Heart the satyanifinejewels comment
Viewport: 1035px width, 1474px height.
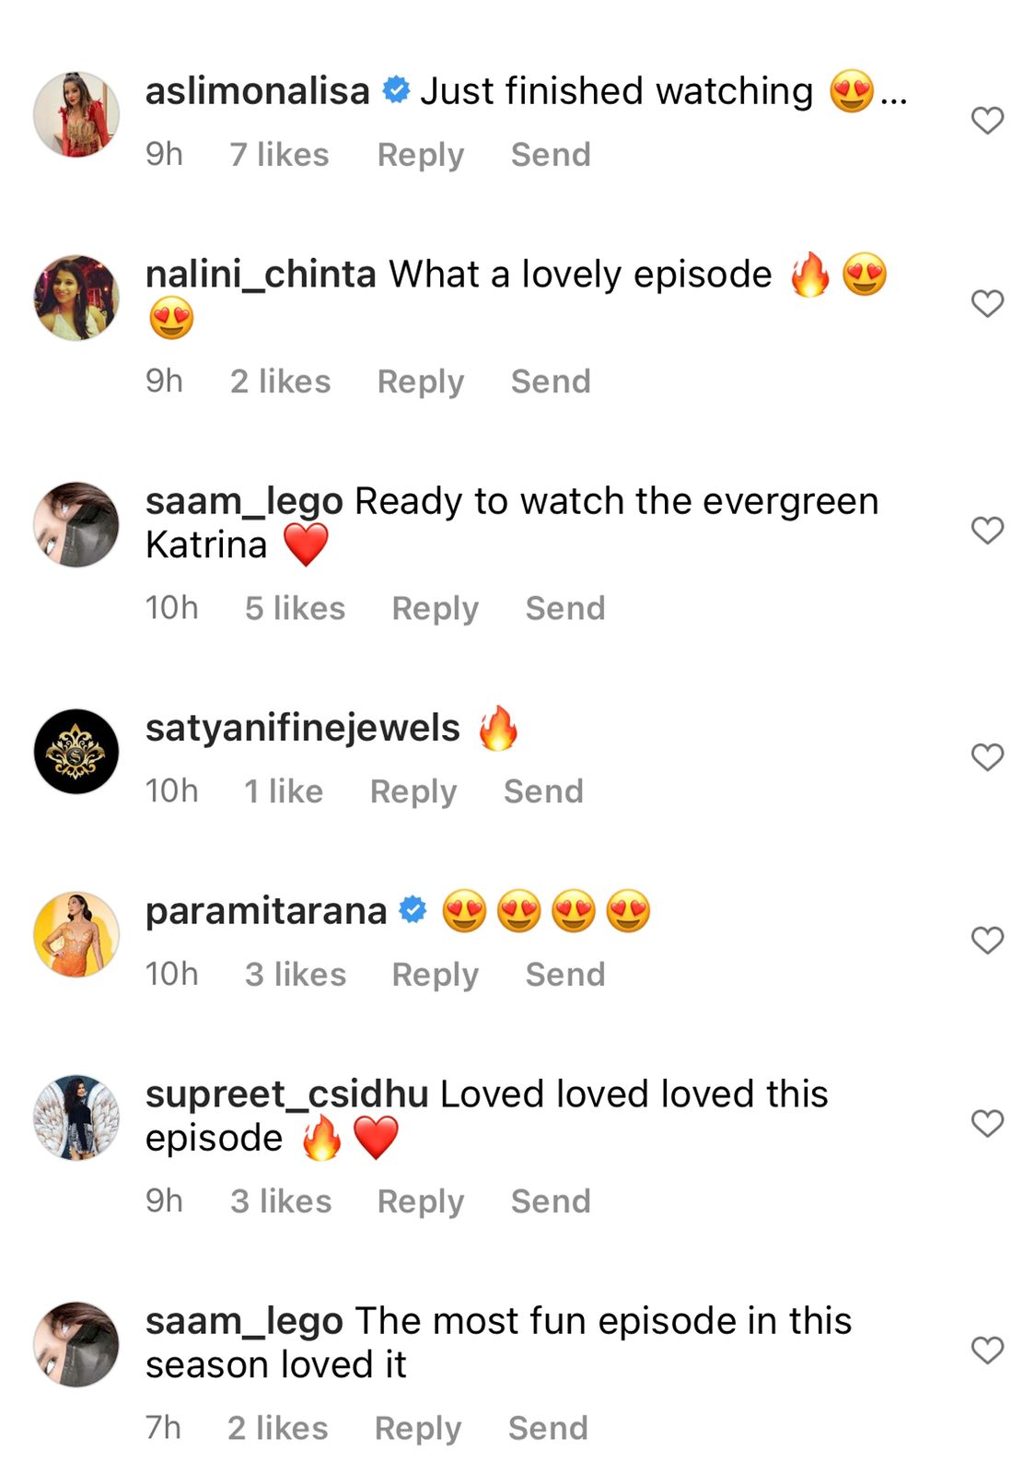click(987, 756)
